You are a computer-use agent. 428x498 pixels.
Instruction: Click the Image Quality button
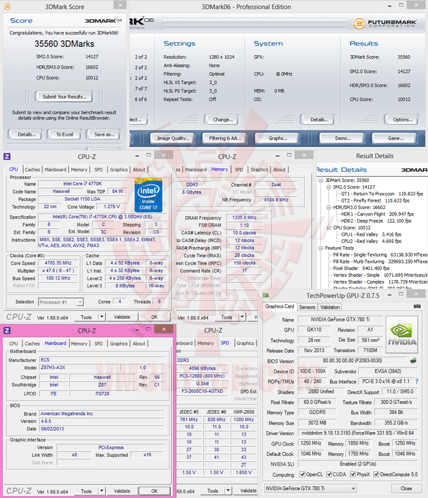pos(173,138)
